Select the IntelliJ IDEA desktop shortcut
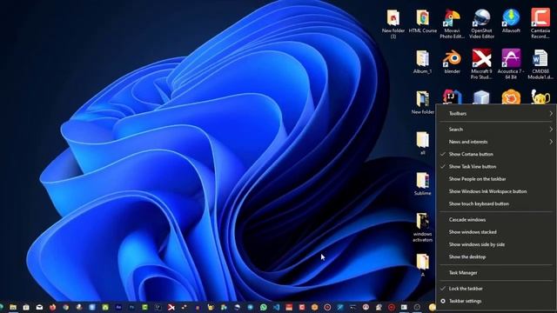The height and width of the screenshot is (313, 557). click(452, 97)
